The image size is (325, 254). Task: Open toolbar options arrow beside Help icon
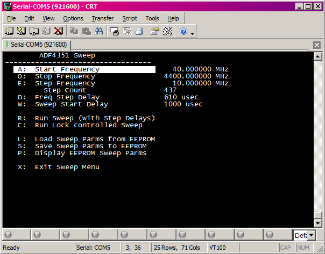[x=192, y=34]
